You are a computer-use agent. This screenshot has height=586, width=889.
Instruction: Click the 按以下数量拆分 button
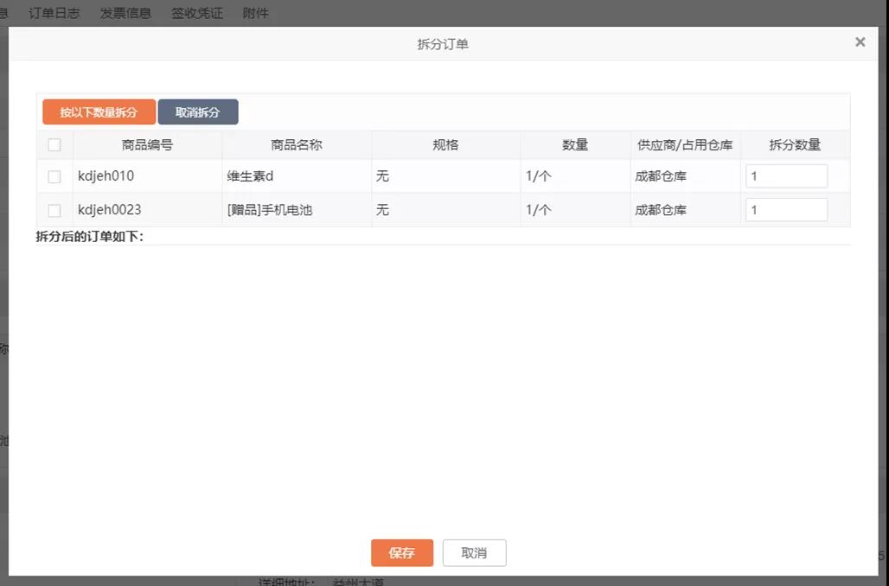99,112
